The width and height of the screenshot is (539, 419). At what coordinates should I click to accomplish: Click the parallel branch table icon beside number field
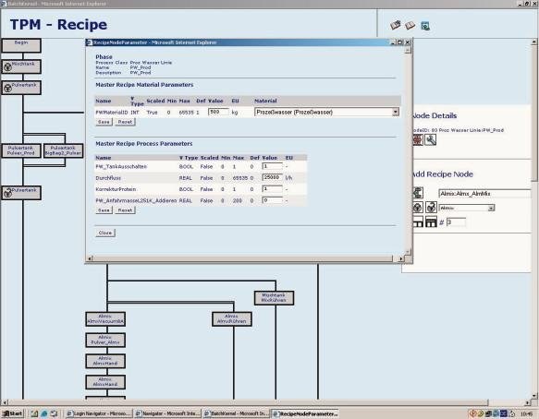tap(431, 221)
